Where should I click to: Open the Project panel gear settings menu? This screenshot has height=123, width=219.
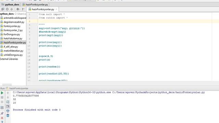pos(18,9)
